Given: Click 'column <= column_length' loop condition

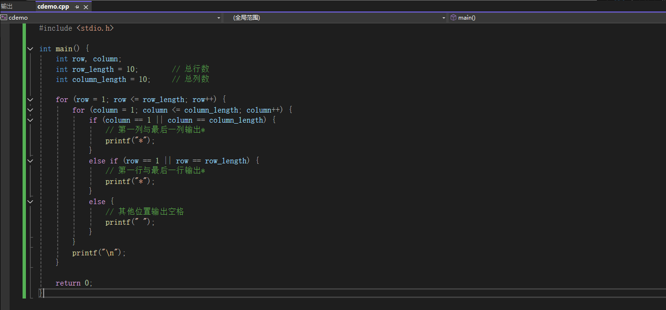Looking at the screenshot, I should point(190,110).
